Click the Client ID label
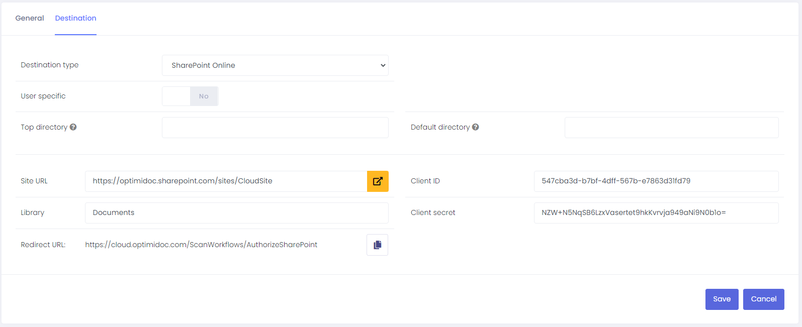The image size is (802, 327). 425,181
